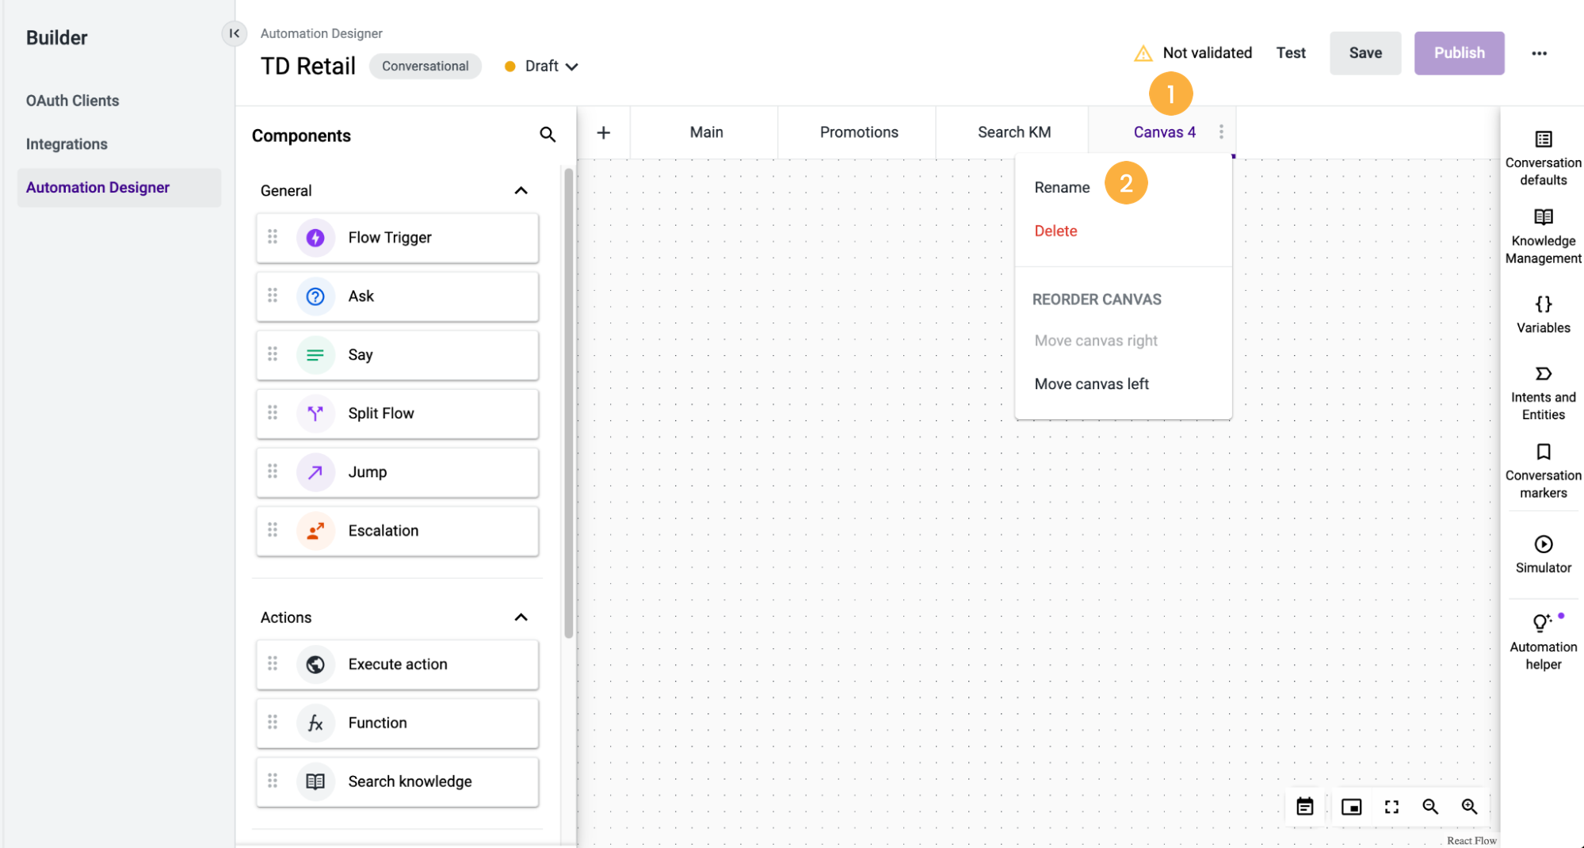The image size is (1584, 848).
Task: Zoom out of the canvas
Action: [x=1429, y=807]
